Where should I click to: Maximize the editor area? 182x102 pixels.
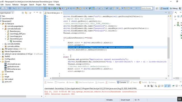click(169, 13)
